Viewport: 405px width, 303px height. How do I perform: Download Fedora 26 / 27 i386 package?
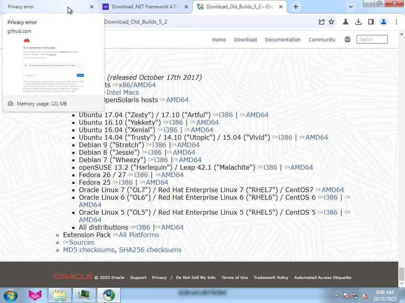141,175
